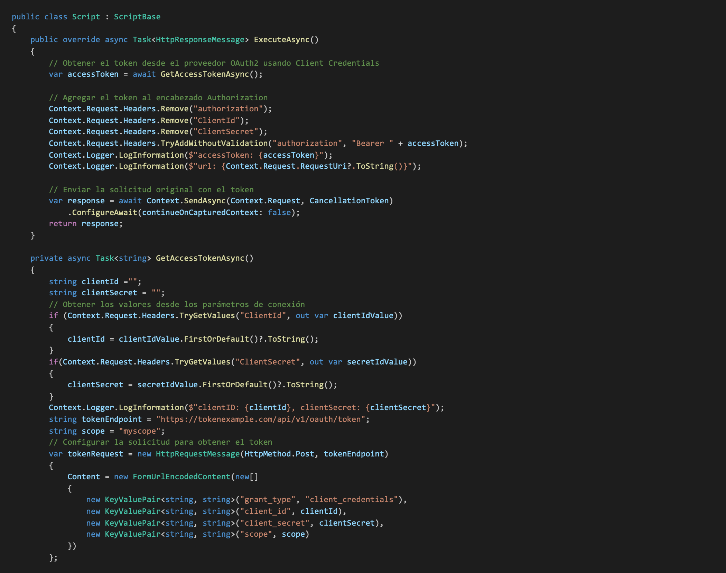Click the "out var clientIdValue" parameter

[x=345, y=315]
